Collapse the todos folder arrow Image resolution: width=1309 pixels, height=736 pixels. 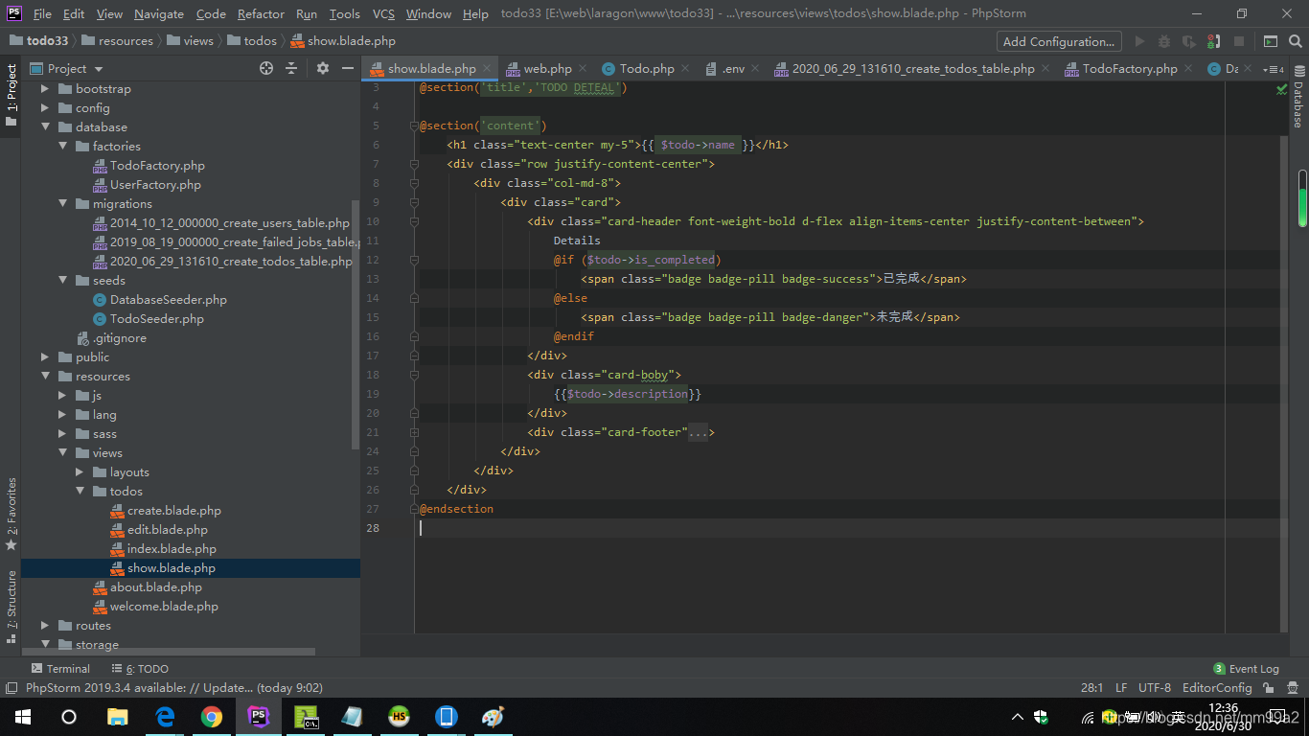[80, 491]
